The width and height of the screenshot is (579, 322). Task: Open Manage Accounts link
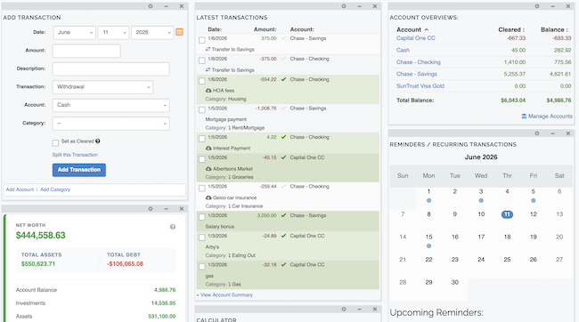pos(547,117)
